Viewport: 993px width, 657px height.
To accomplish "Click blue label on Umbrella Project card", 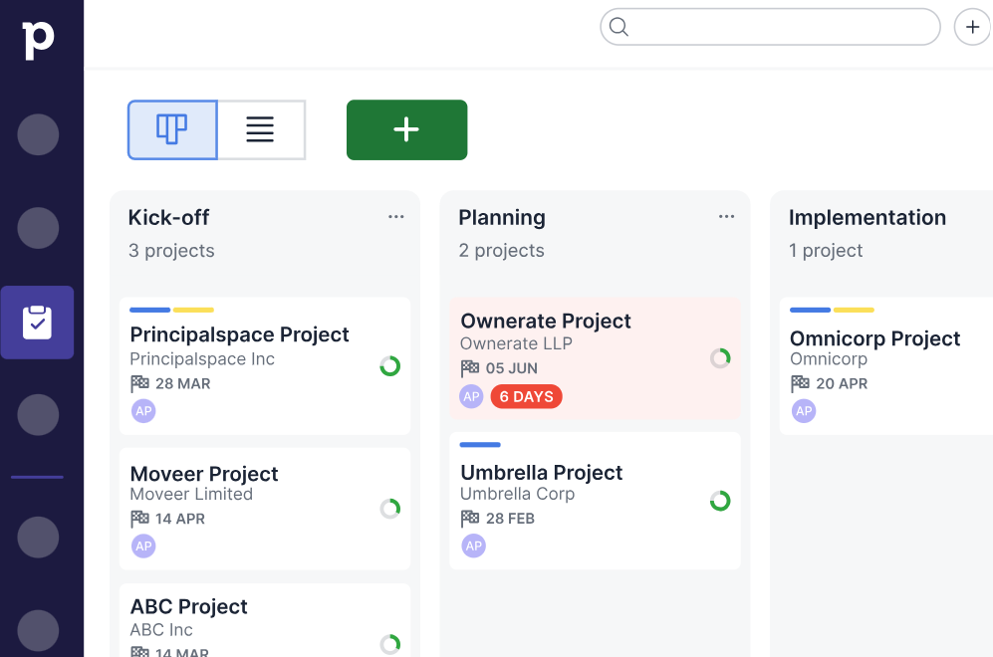I will coord(480,445).
